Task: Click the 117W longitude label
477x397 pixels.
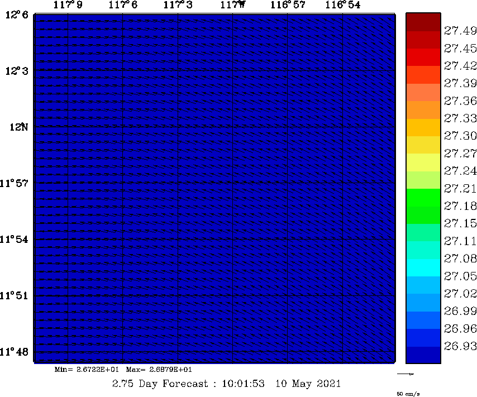Action: point(233,5)
